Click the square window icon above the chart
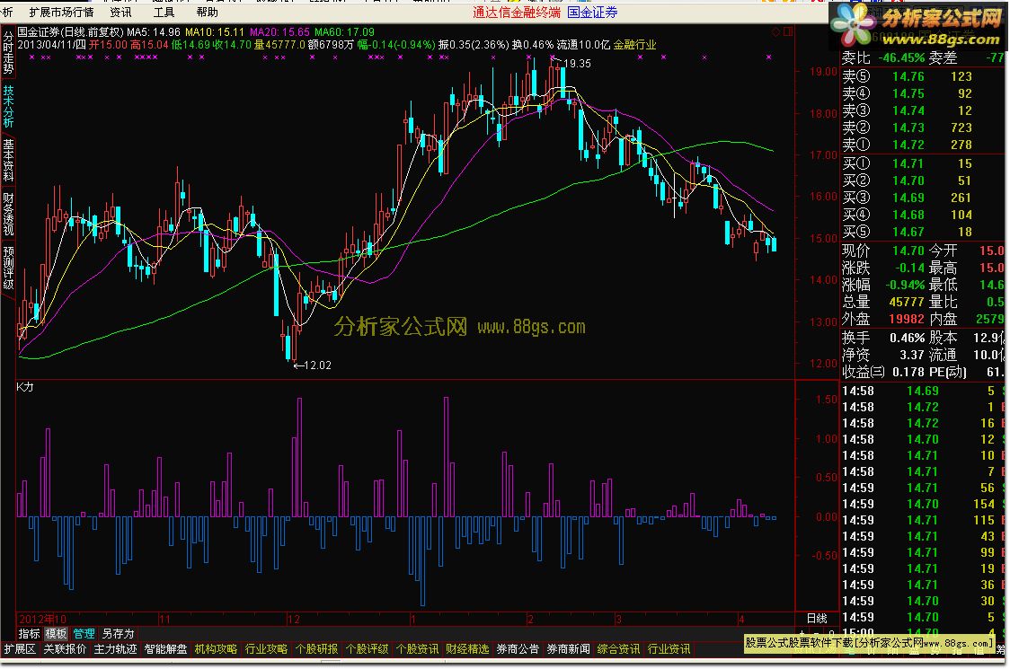Viewport: 1010px width, 669px height. point(788,31)
